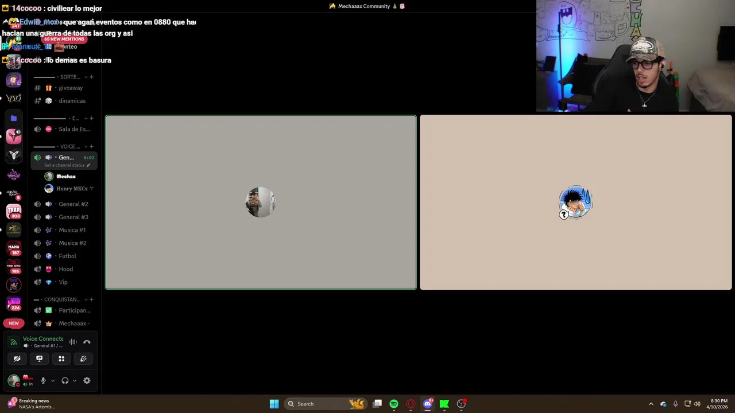Focus Hxnry's beige video tile
Viewport: 735px width, 413px height.
click(x=576, y=202)
